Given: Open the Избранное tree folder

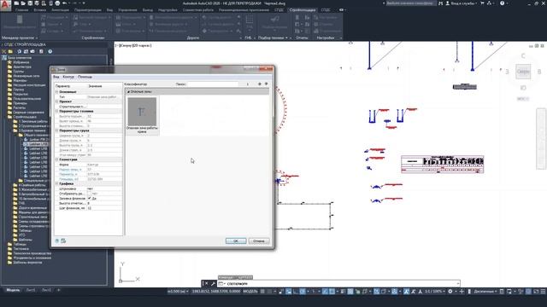Looking at the screenshot, I should tap(21, 62).
